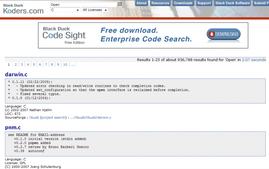Open the darwin.c result title
The image size is (269, 169).
coord(16,75)
